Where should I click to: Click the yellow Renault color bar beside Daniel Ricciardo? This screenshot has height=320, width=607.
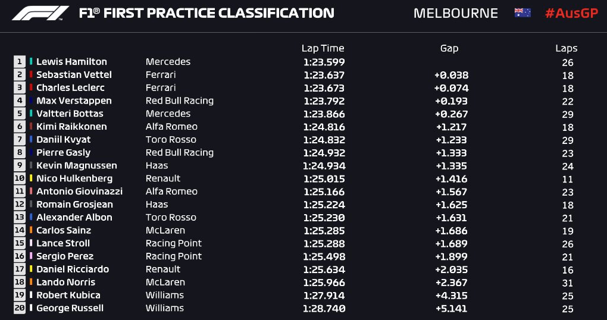(x=31, y=269)
